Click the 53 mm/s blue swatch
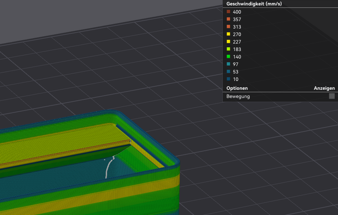 coord(229,71)
